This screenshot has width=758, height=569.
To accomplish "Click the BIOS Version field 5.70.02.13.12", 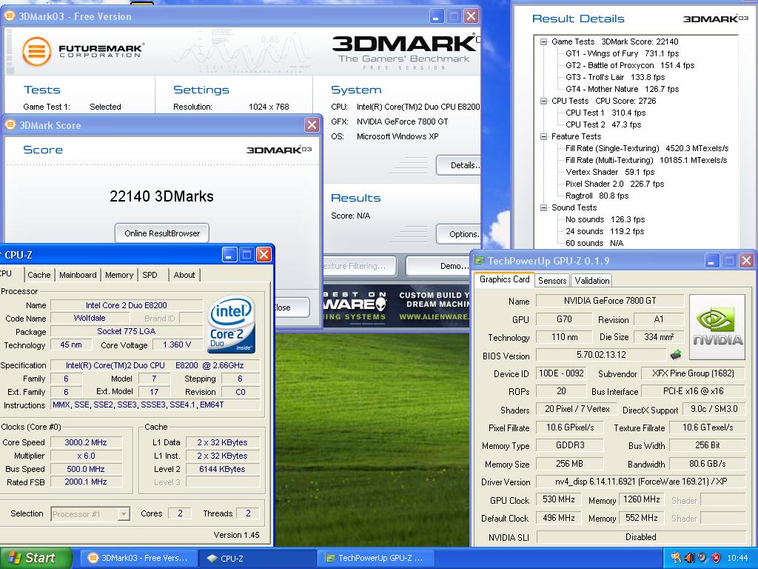I will (x=601, y=355).
